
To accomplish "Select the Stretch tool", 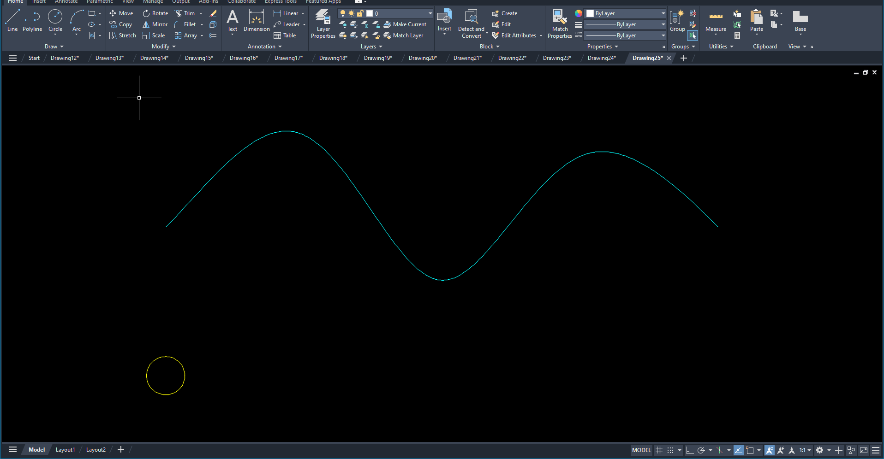I will click(123, 35).
